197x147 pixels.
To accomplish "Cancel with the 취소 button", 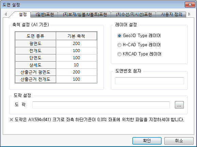I will click(179, 141).
